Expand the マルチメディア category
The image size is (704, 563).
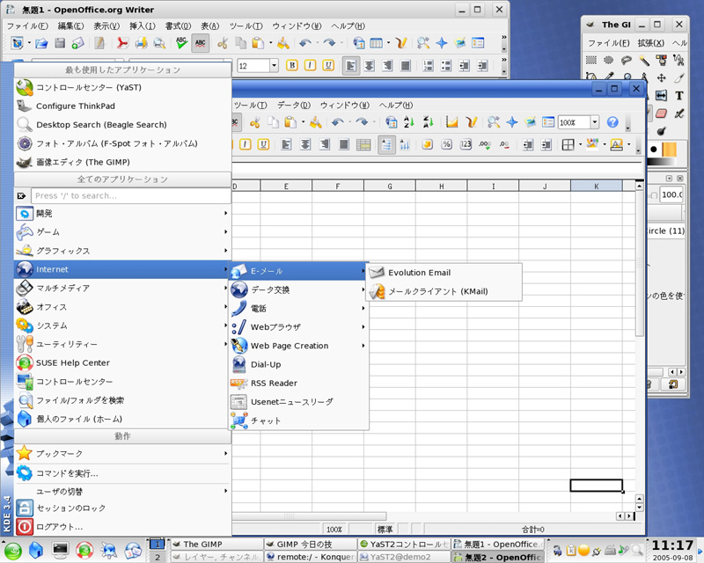(122, 289)
